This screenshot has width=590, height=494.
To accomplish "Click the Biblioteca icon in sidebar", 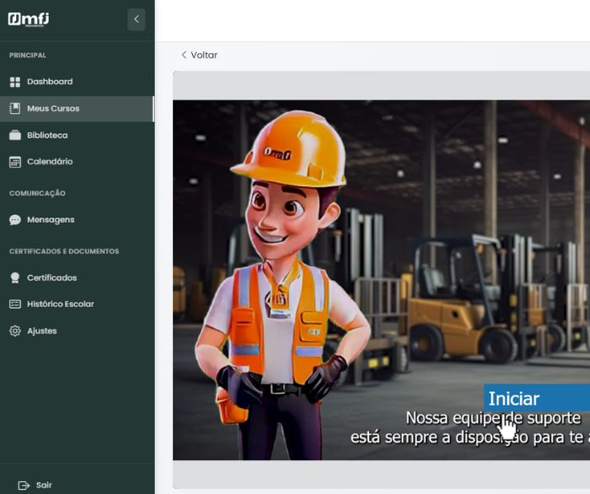I will click(14, 135).
